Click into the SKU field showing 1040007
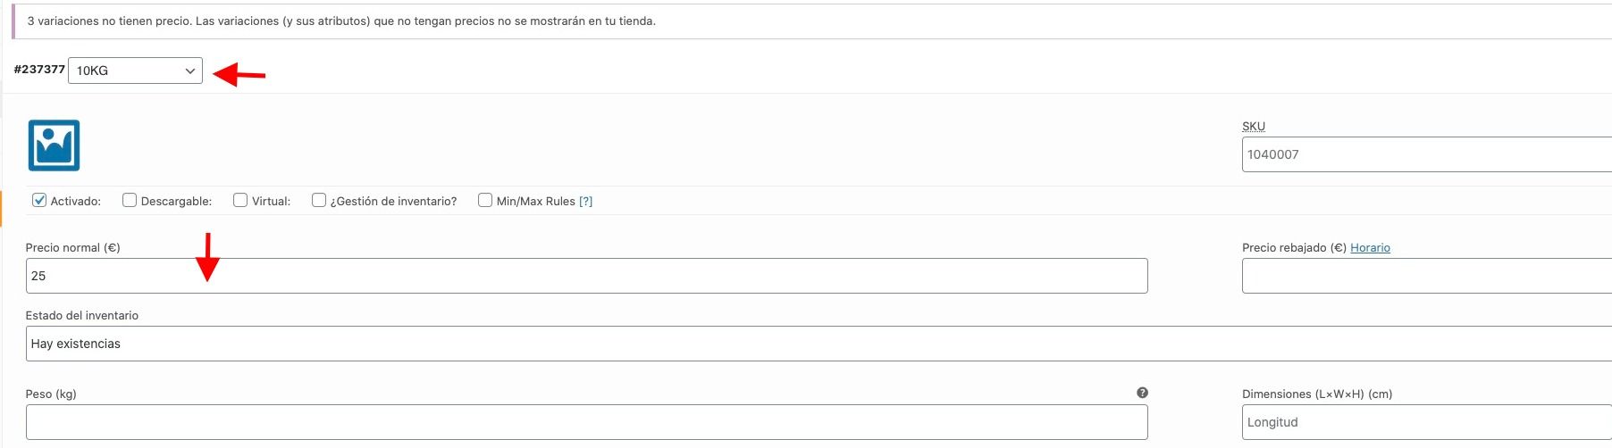 (x=1427, y=154)
